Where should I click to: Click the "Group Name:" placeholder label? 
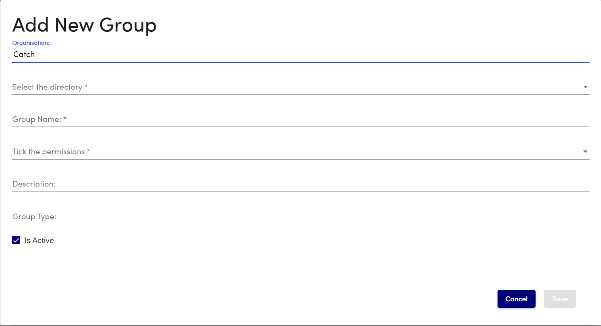click(37, 119)
